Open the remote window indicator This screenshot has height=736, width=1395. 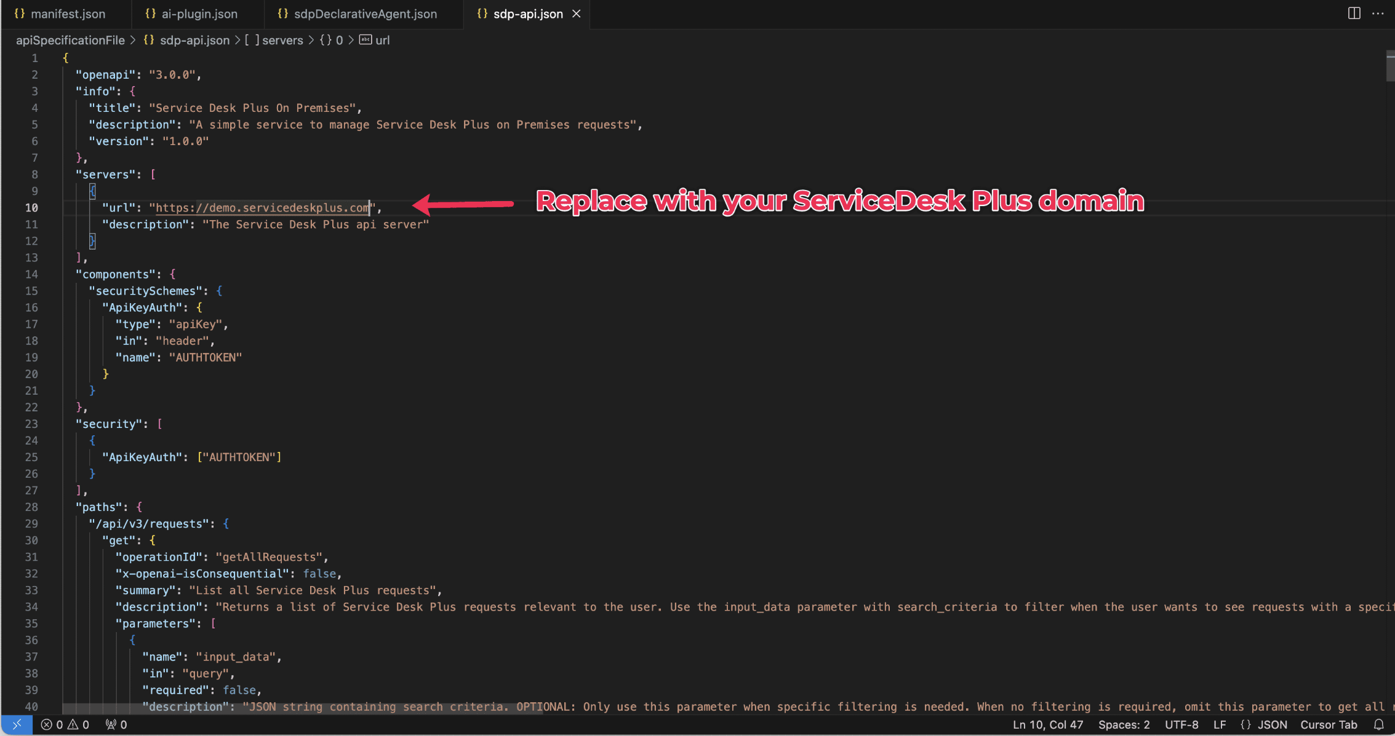click(x=17, y=724)
